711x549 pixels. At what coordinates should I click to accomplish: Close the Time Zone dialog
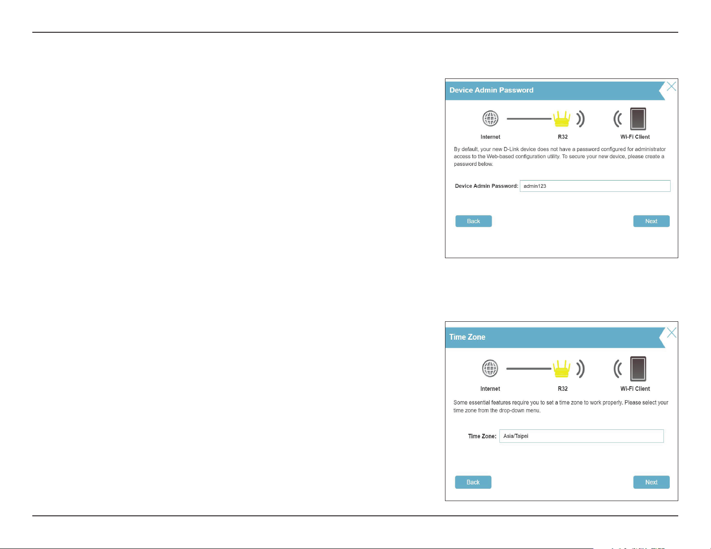[x=672, y=333]
